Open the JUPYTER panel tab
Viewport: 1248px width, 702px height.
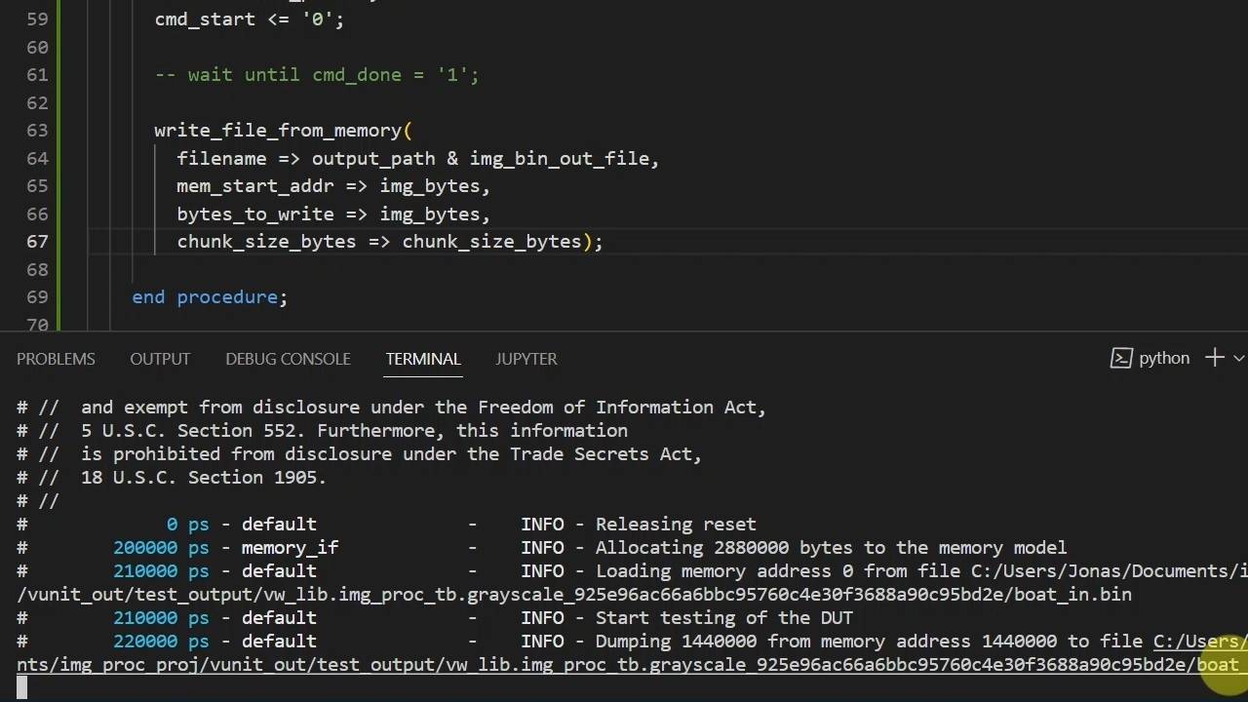[x=526, y=359]
